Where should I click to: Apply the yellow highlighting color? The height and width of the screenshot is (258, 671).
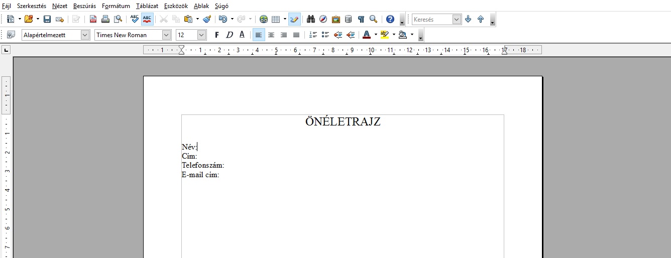pyautogui.click(x=385, y=35)
